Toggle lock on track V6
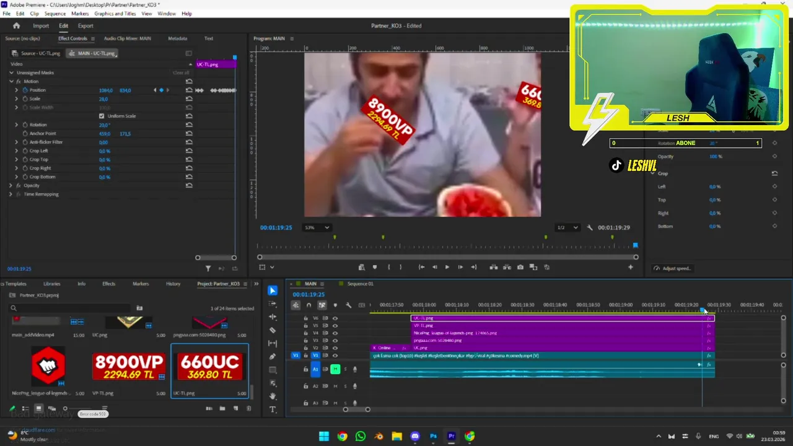Screen dimensions: 793x446 point(305,318)
